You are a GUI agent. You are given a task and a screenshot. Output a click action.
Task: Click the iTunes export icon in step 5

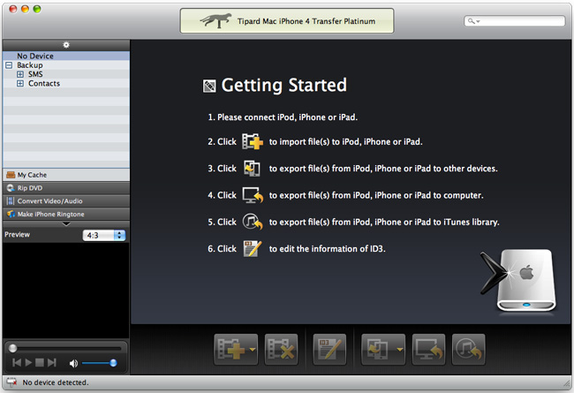(x=253, y=222)
